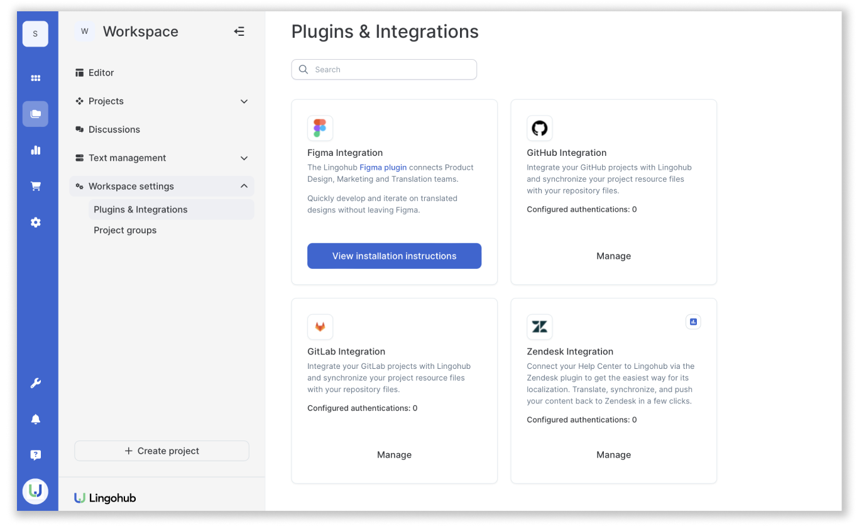Collapse the Workspace settings chevron
This screenshot has height=526, width=859.
pos(244,186)
